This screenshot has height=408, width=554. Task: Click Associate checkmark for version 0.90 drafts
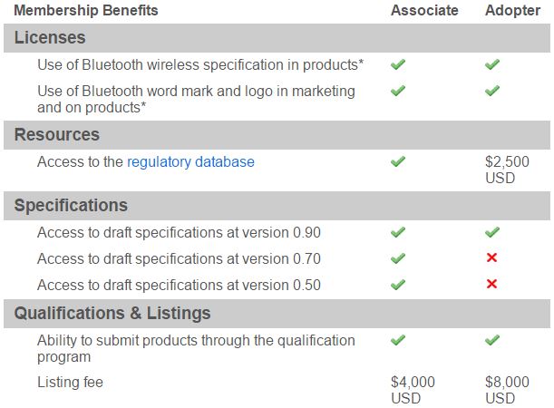(x=397, y=232)
